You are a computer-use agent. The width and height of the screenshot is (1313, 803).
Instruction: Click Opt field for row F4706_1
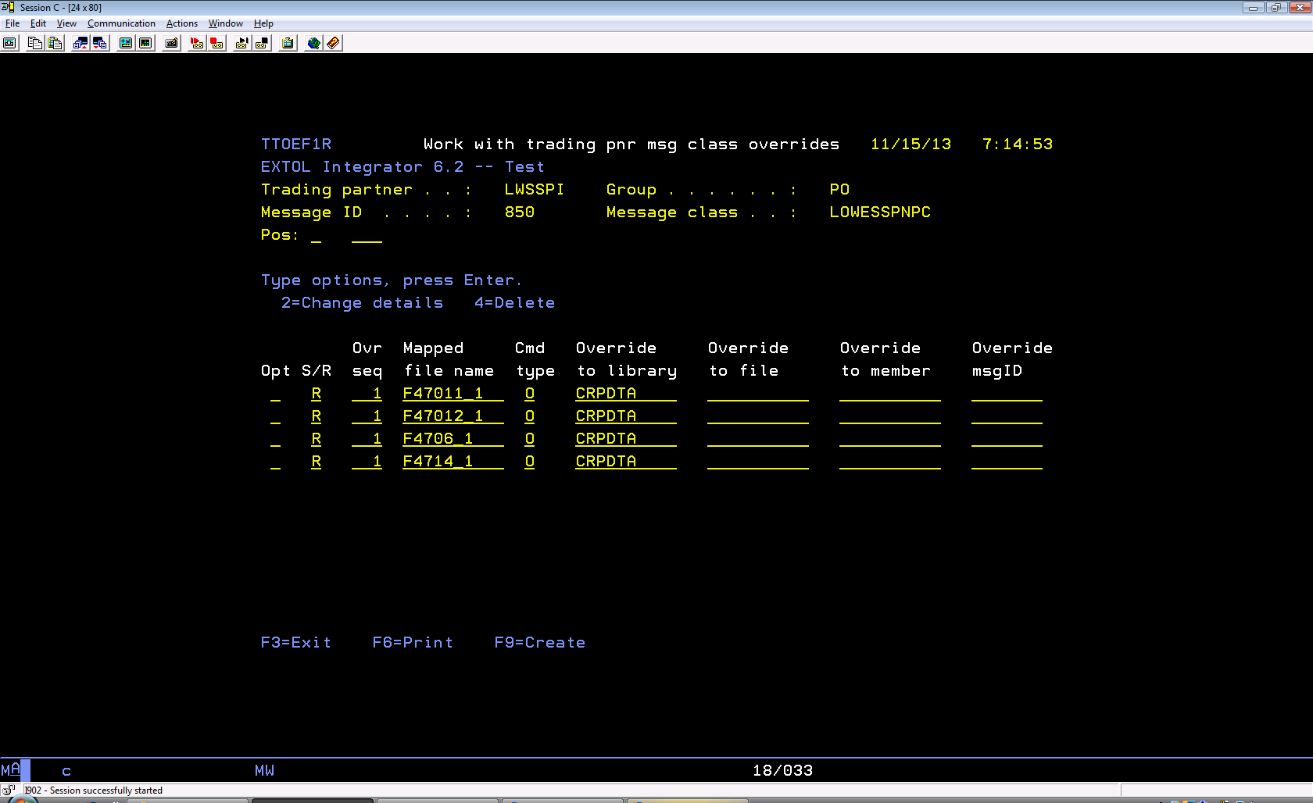click(x=275, y=439)
